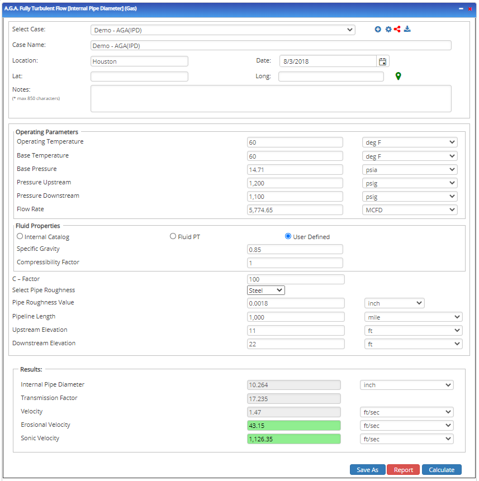Viewport: 479px width, 481px height.
Task: Click the Save As button
Action: click(x=367, y=470)
